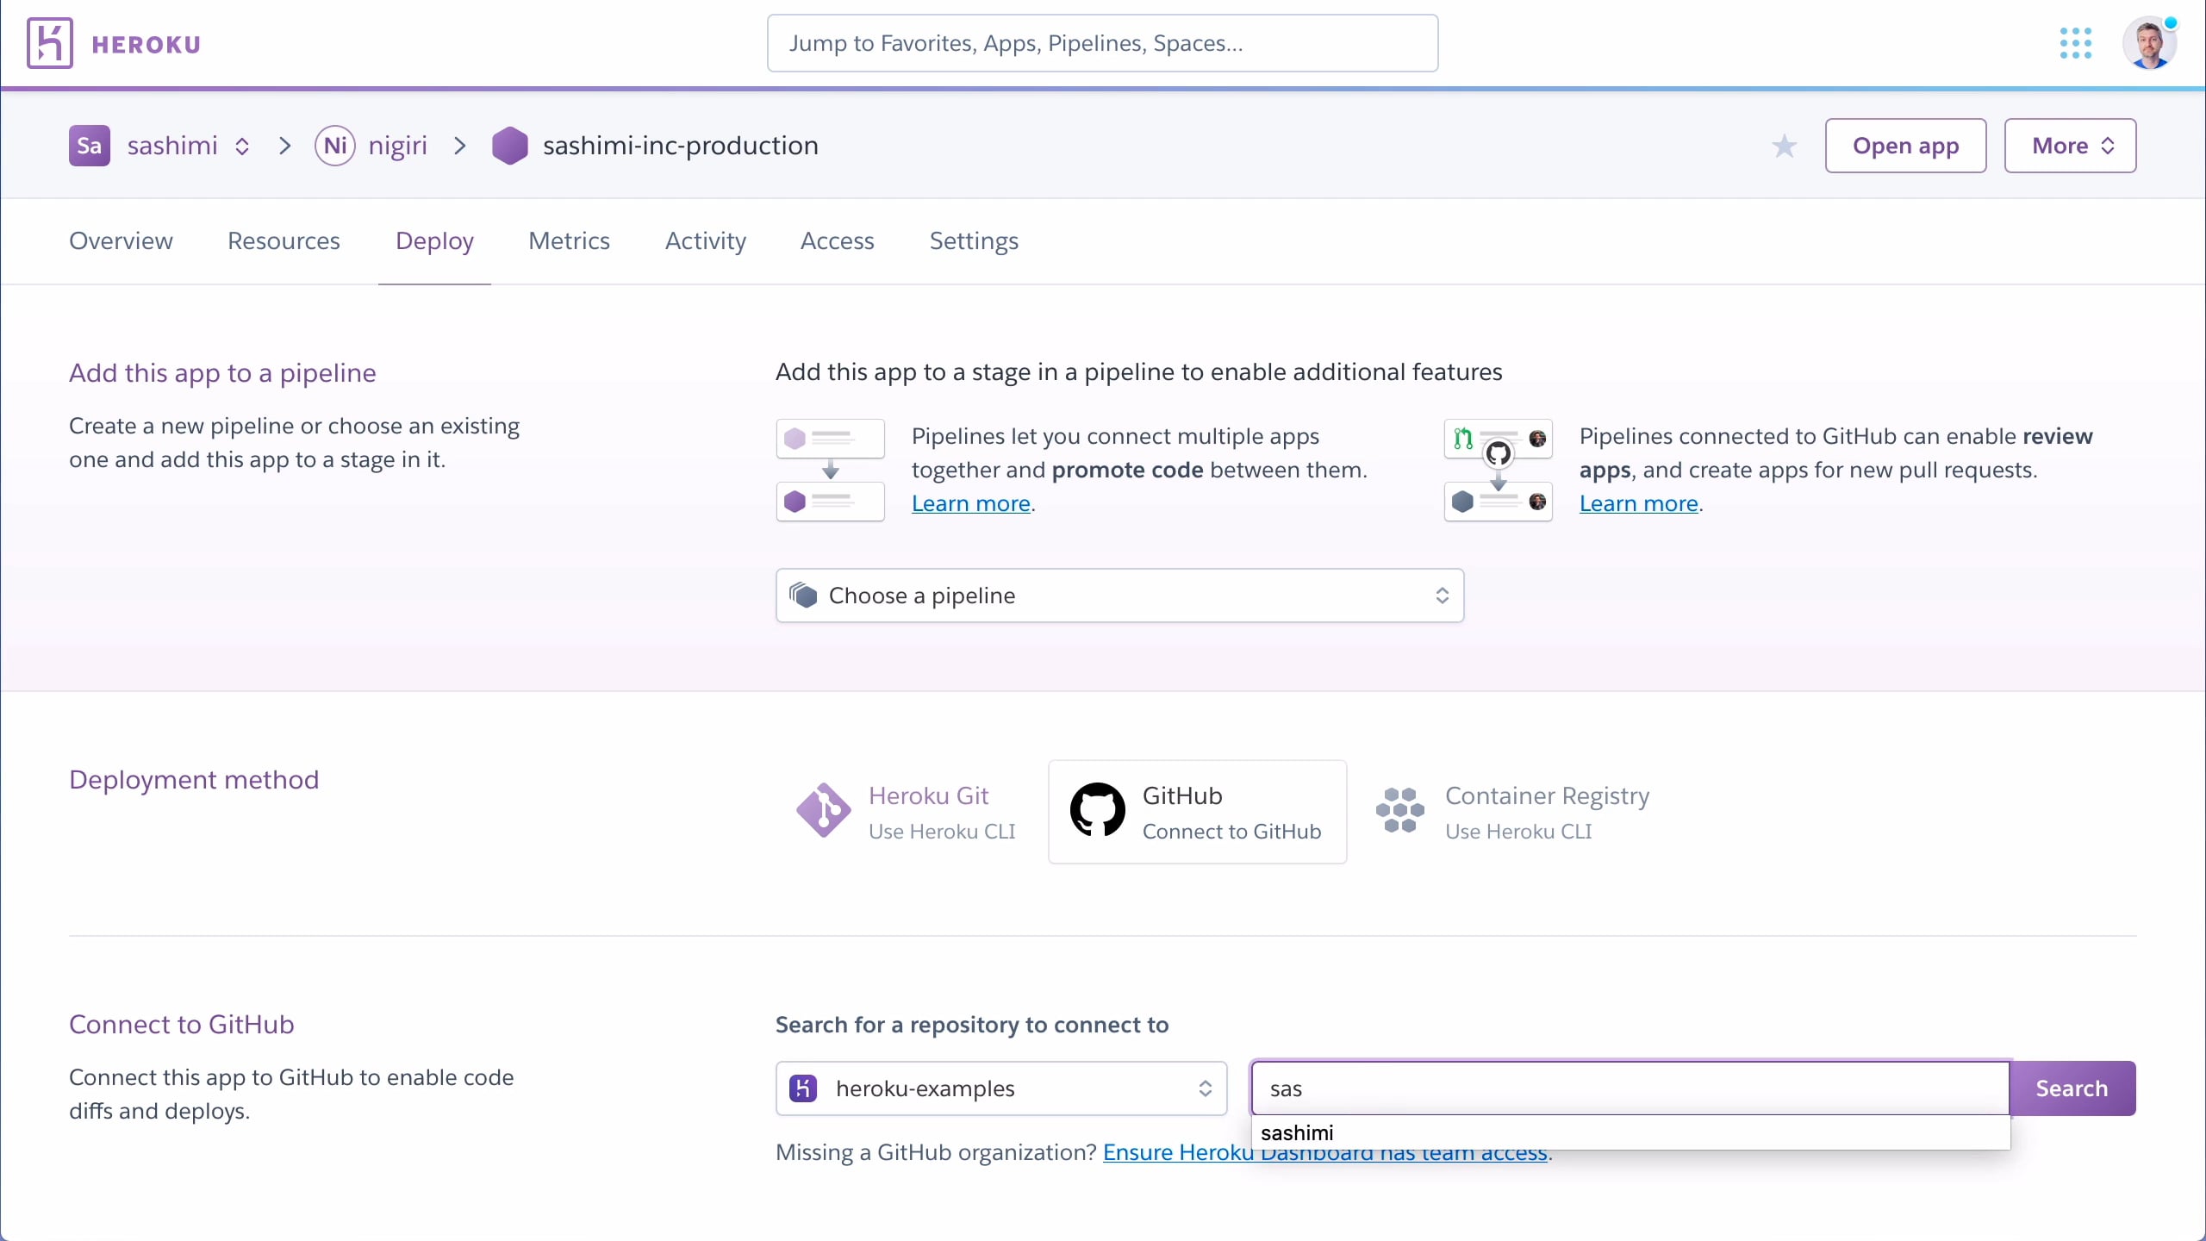The image size is (2206, 1241).
Task: Open the user avatar account menu
Action: 2149,43
